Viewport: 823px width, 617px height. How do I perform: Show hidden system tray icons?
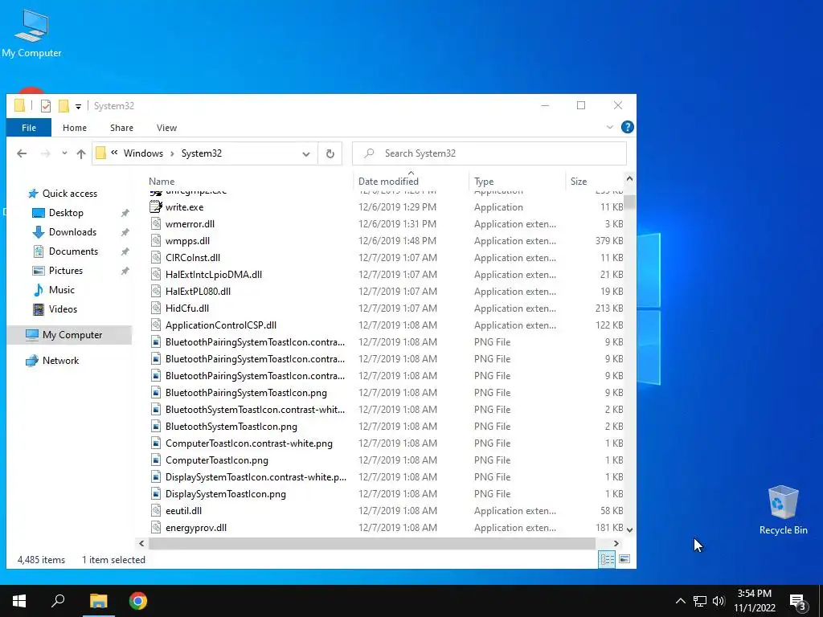(680, 601)
